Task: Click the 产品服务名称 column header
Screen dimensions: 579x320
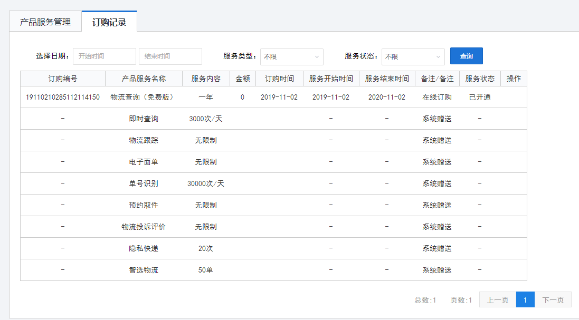Action: (x=144, y=79)
